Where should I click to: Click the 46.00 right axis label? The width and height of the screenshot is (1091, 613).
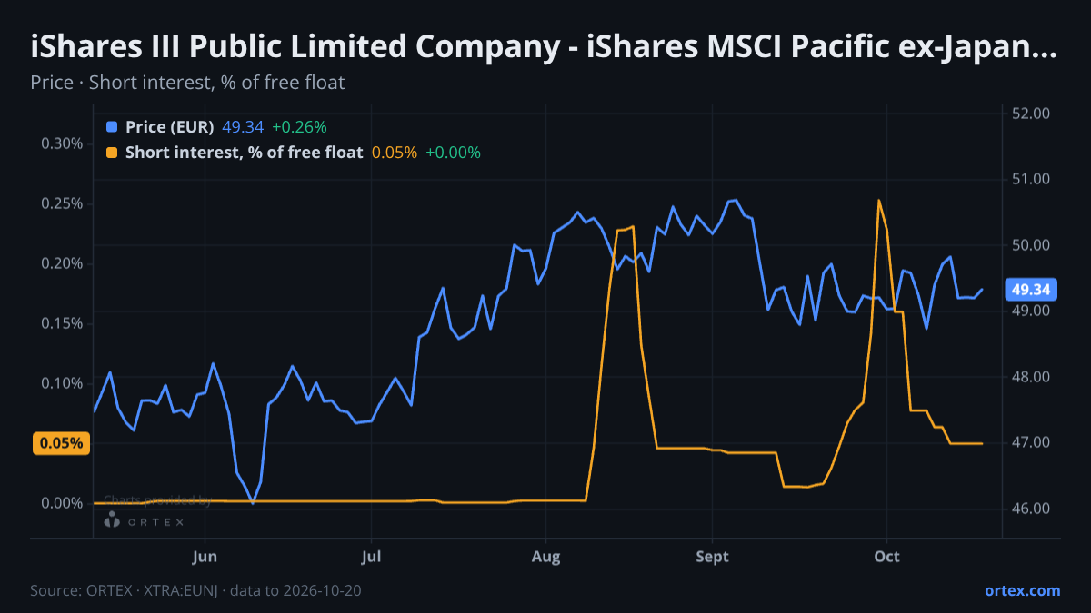coord(1031,509)
